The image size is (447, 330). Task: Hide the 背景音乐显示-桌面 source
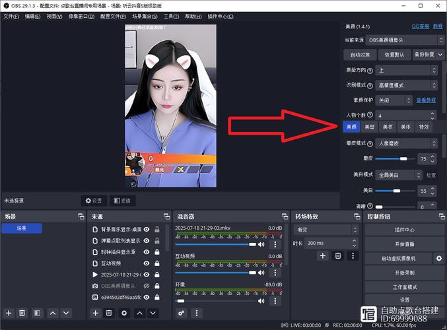click(147, 230)
